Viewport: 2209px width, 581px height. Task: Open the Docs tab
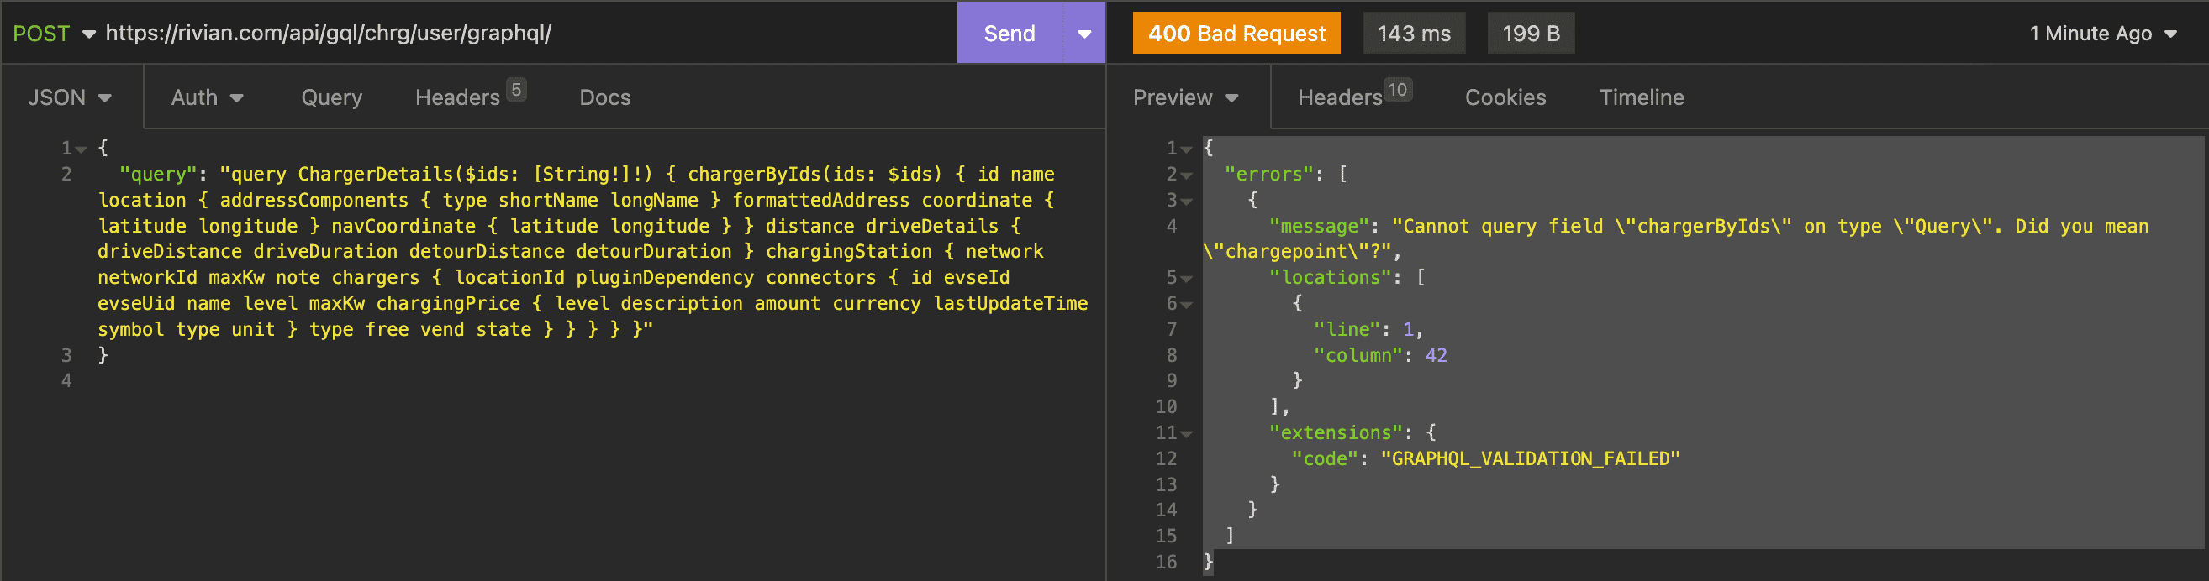[605, 97]
